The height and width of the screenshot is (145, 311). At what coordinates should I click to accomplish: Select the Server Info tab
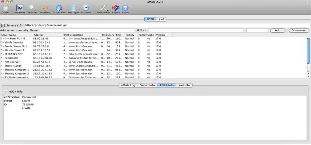(147, 85)
